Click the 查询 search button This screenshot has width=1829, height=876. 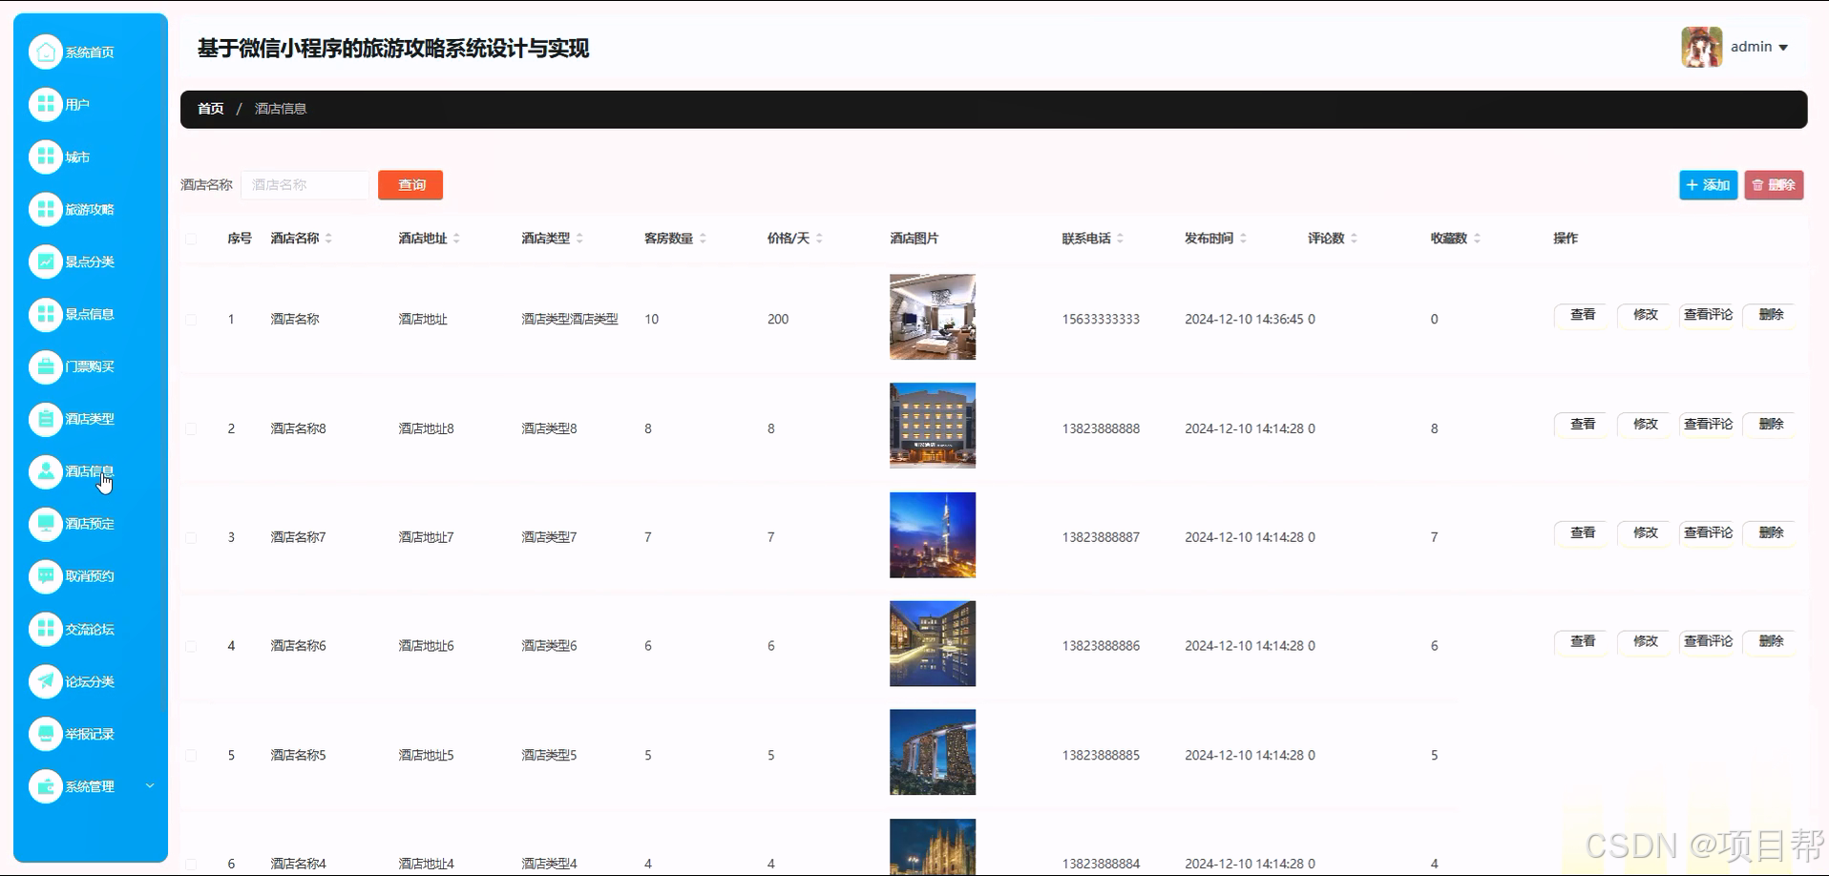point(410,184)
